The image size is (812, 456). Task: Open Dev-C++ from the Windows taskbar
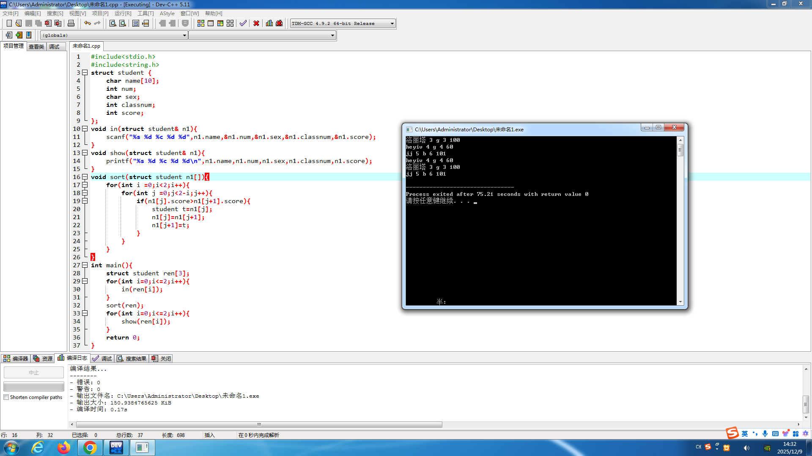tap(116, 447)
